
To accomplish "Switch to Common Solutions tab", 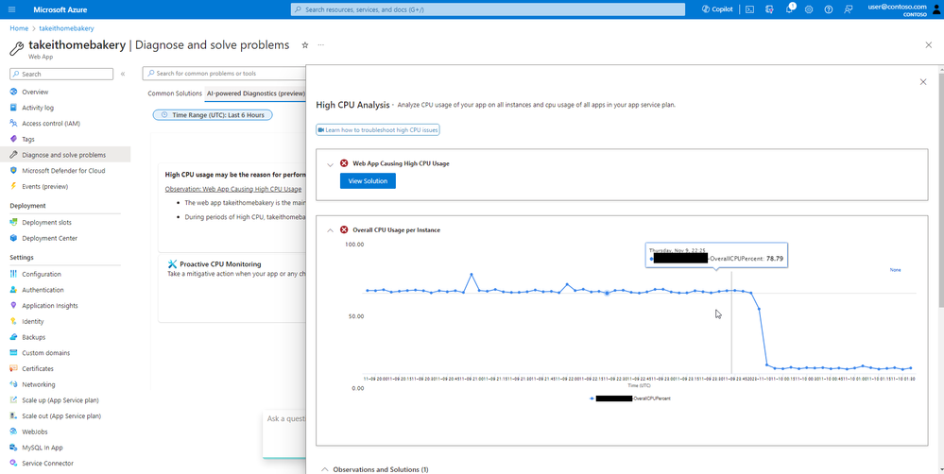I will (175, 93).
